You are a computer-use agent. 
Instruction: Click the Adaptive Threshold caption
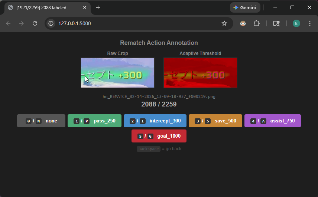click(x=200, y=53)
